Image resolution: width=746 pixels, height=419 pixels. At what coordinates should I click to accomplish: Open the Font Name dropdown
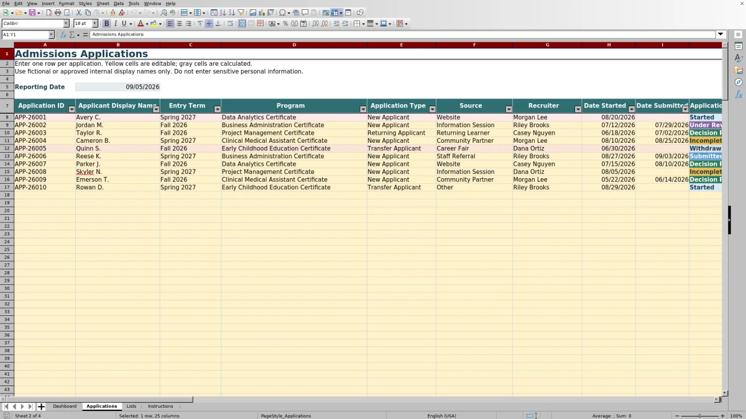(66, 24)
